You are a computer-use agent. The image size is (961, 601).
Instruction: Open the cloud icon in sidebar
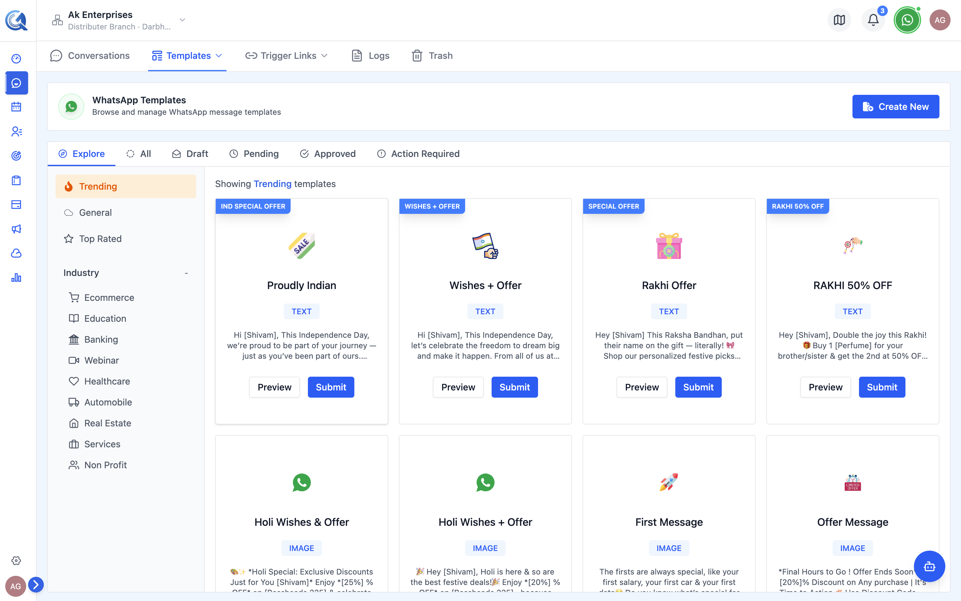coord(16,253)
